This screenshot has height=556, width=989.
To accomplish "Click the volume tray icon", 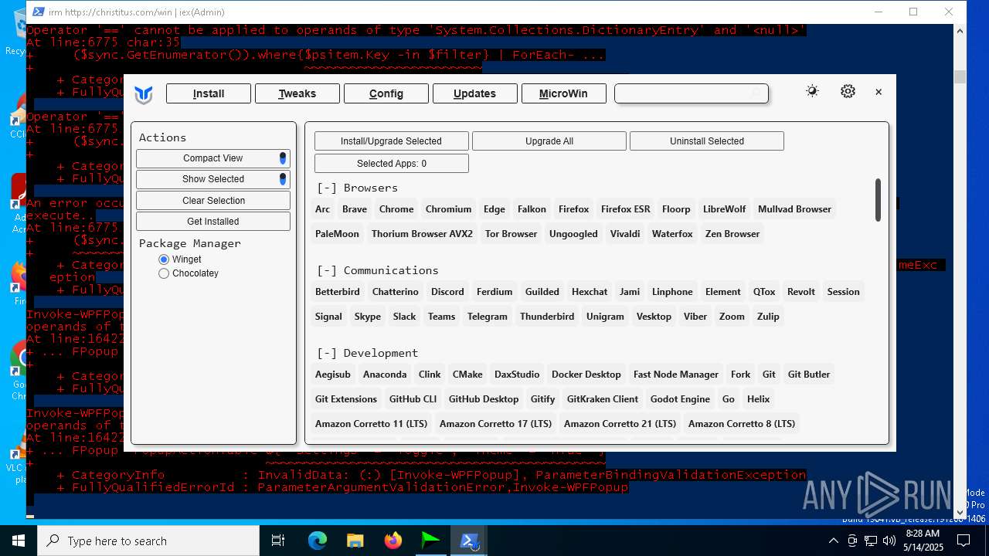I will [889, 541].
